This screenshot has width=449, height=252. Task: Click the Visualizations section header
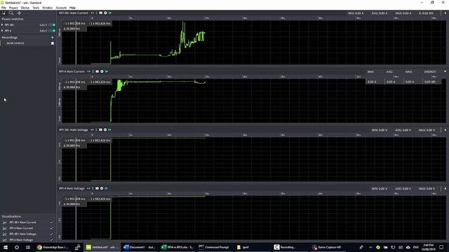(11, 216)
